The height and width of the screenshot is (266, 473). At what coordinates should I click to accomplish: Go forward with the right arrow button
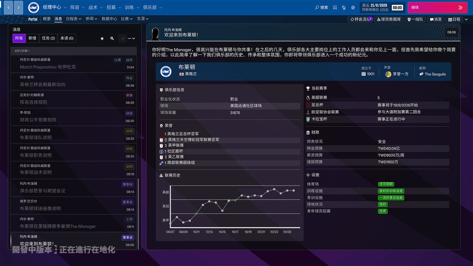19,7
